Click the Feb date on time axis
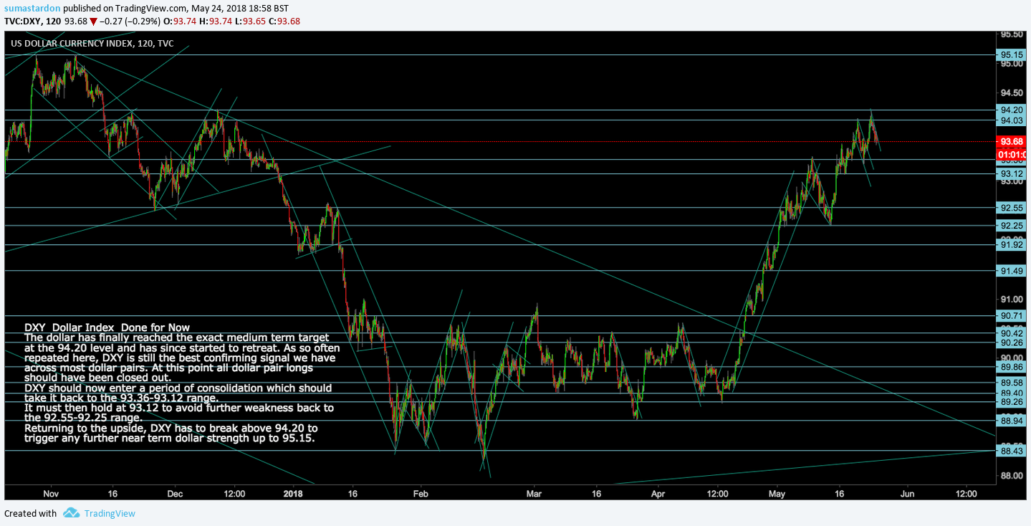The image size is (1031, 526). 421,494
